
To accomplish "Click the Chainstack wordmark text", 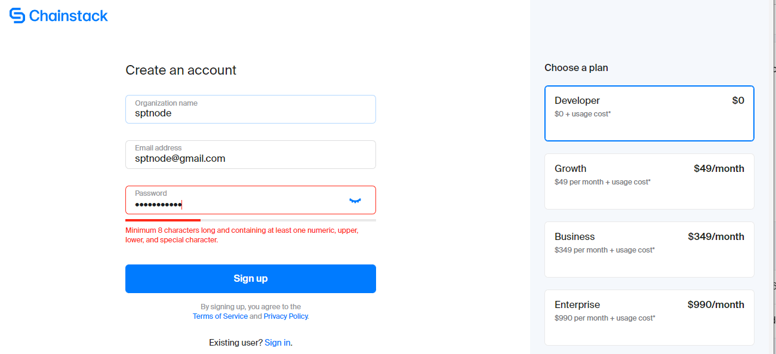I will (68, 16).
